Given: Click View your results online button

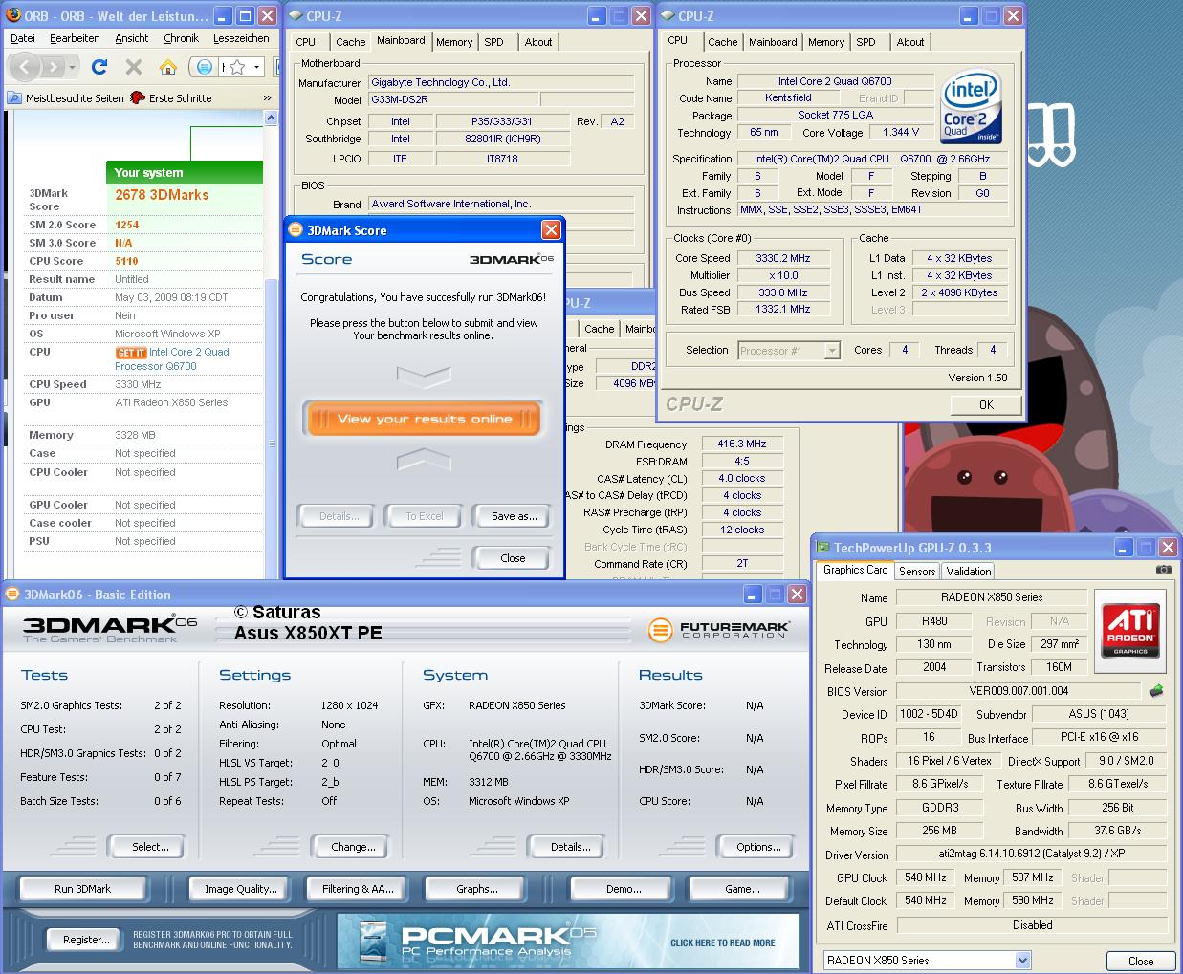Looking at the screenshot, I should point(425,419).
